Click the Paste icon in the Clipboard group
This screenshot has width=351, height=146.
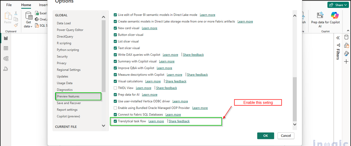[x=8, y=15]
